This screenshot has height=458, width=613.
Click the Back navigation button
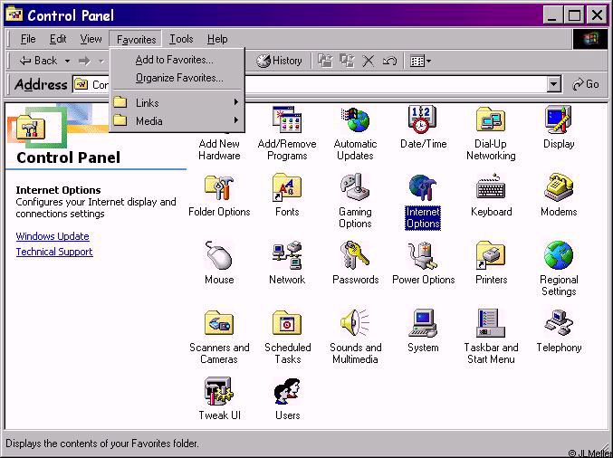pyautogui.click(x=38, y=61)
